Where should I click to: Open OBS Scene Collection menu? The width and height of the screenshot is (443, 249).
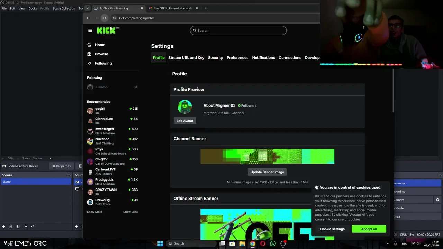pyautogui.click(x=64, y=8)
